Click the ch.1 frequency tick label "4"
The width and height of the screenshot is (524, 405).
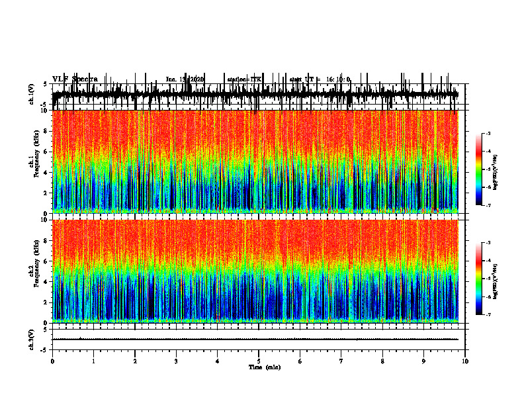coord(46,173)
